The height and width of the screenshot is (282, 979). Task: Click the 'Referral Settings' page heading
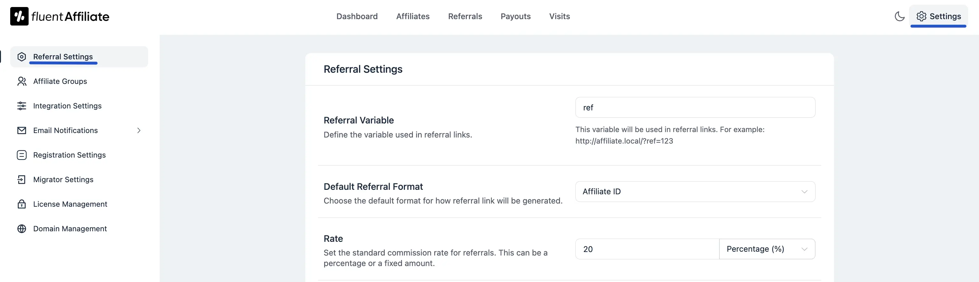tap(362, 69)
